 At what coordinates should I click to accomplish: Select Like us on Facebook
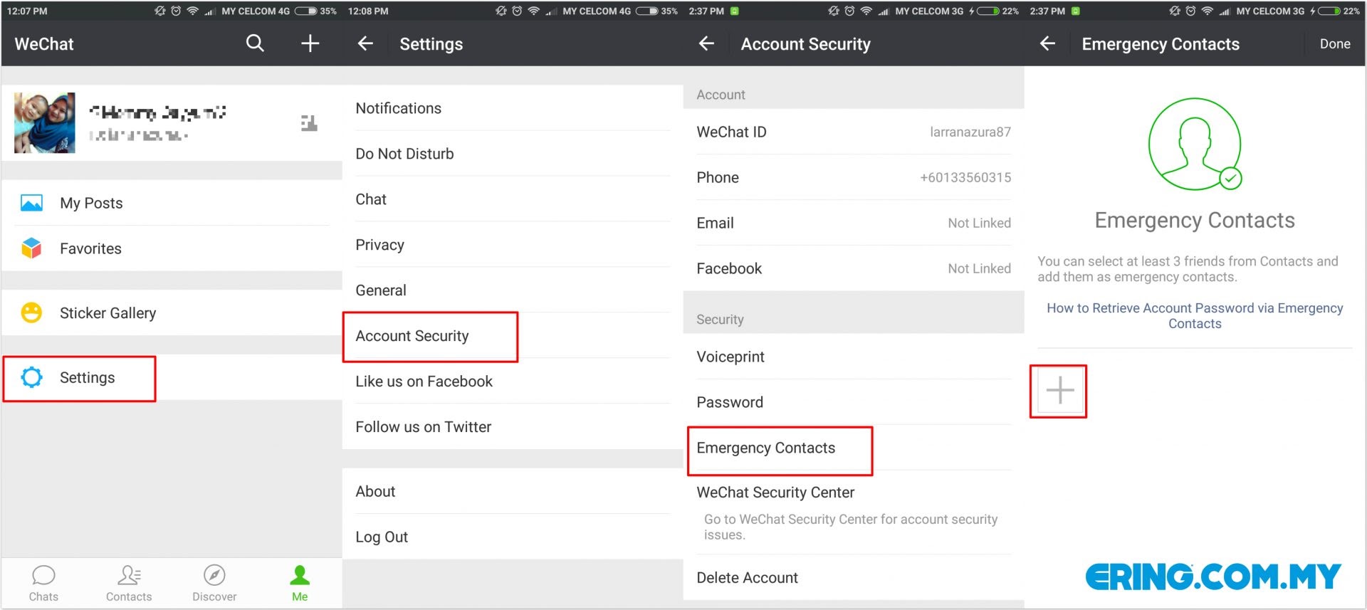tap(513, 382)
